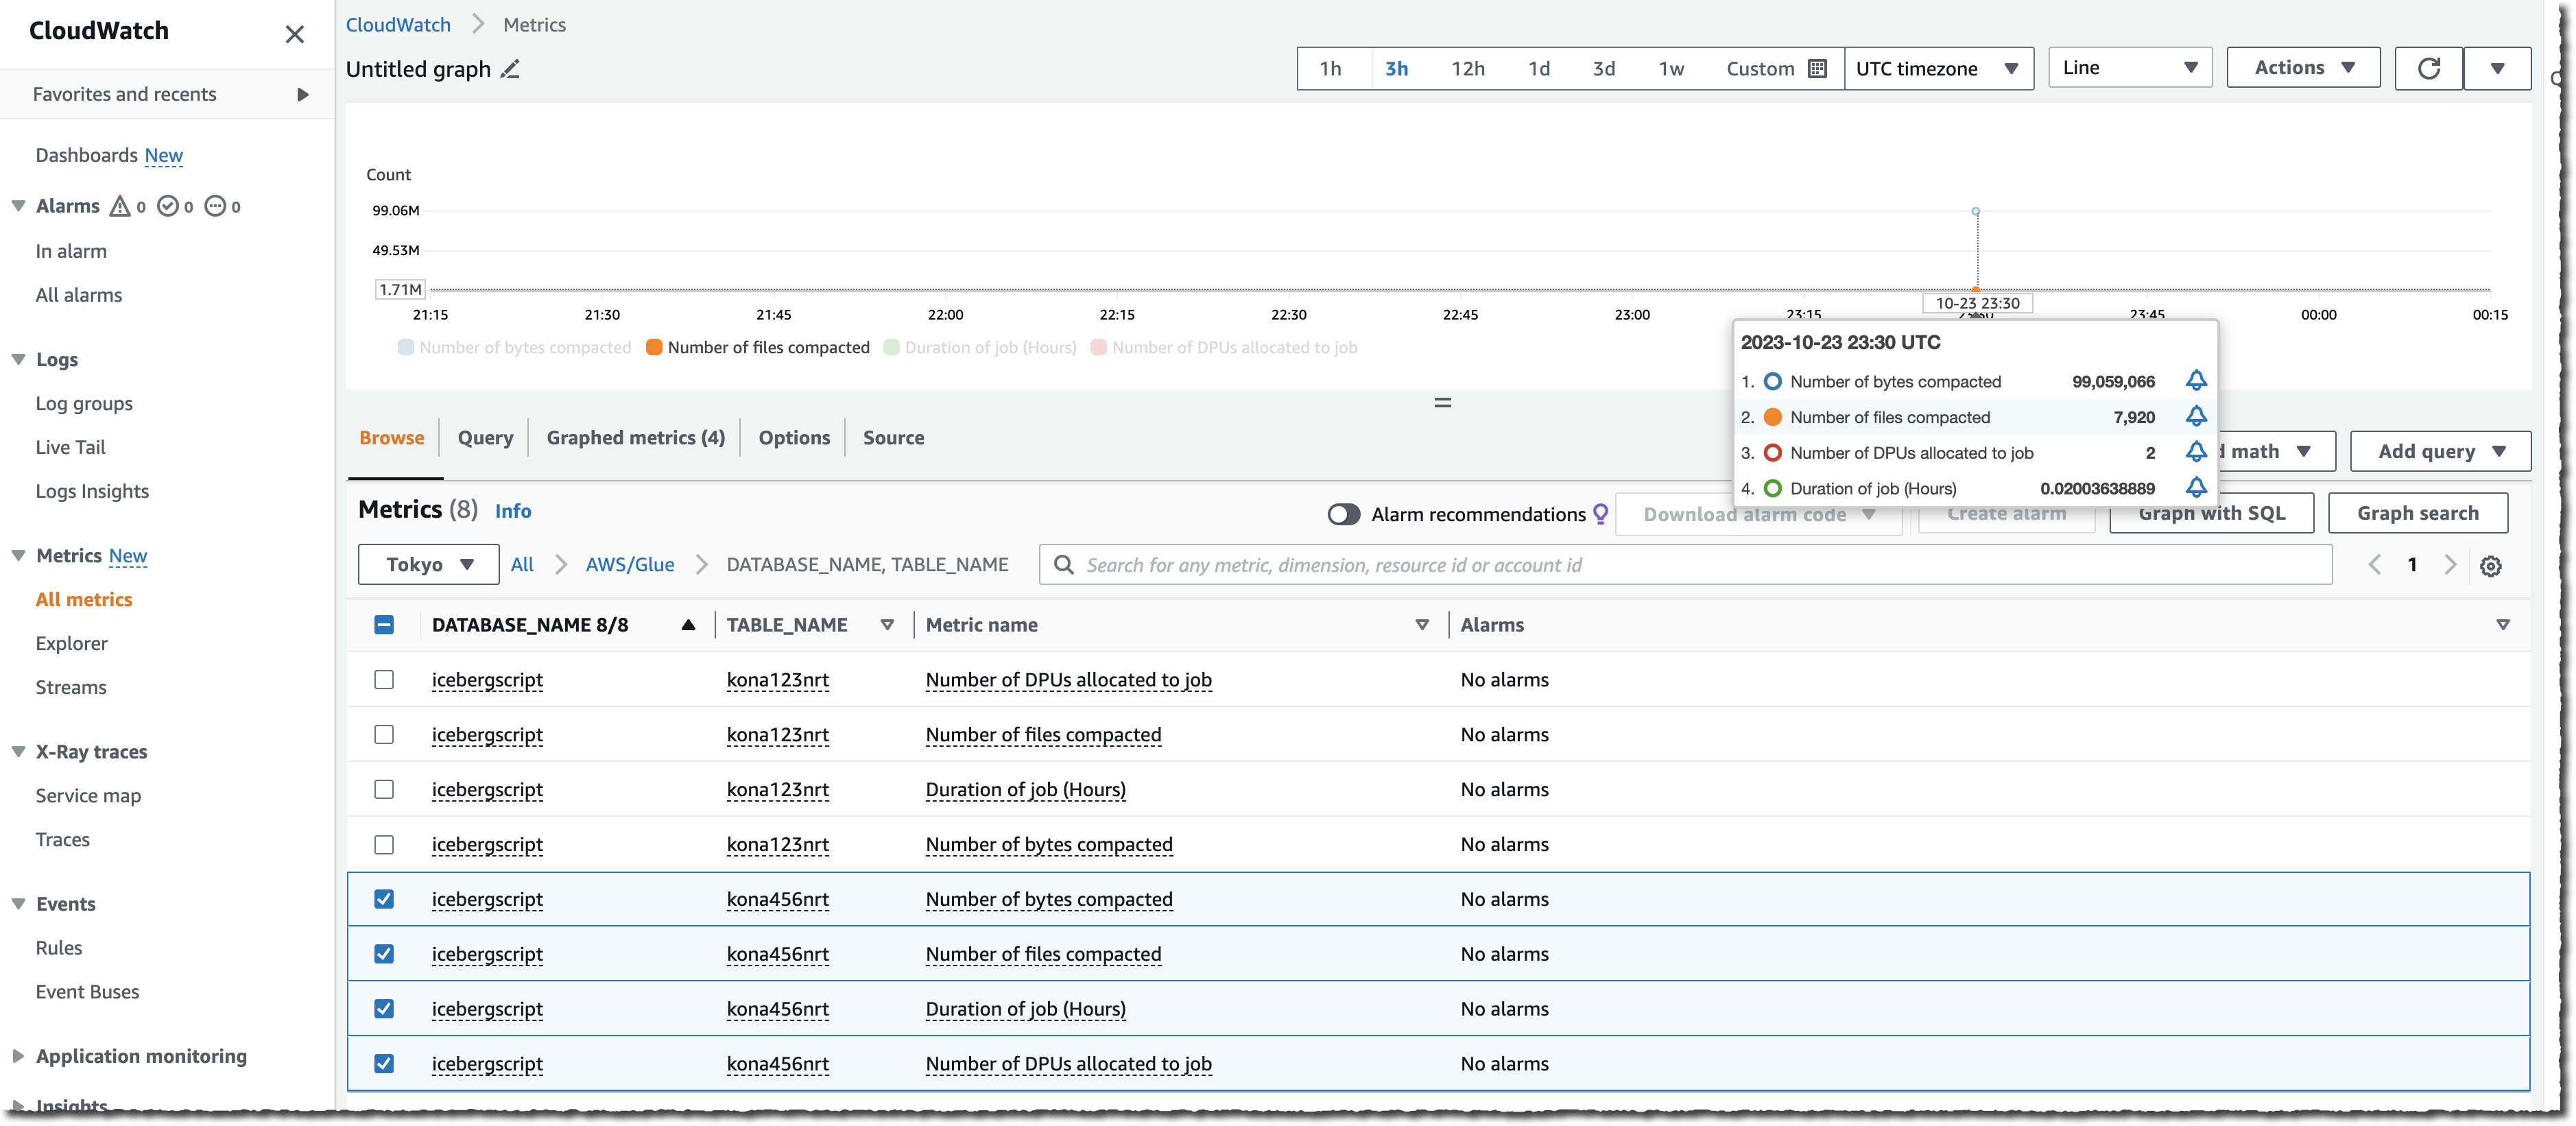Navigate to AWS/Glue namespace breadcrumb
This screenshot has width=2576, height=1126.
coord(630,565)
